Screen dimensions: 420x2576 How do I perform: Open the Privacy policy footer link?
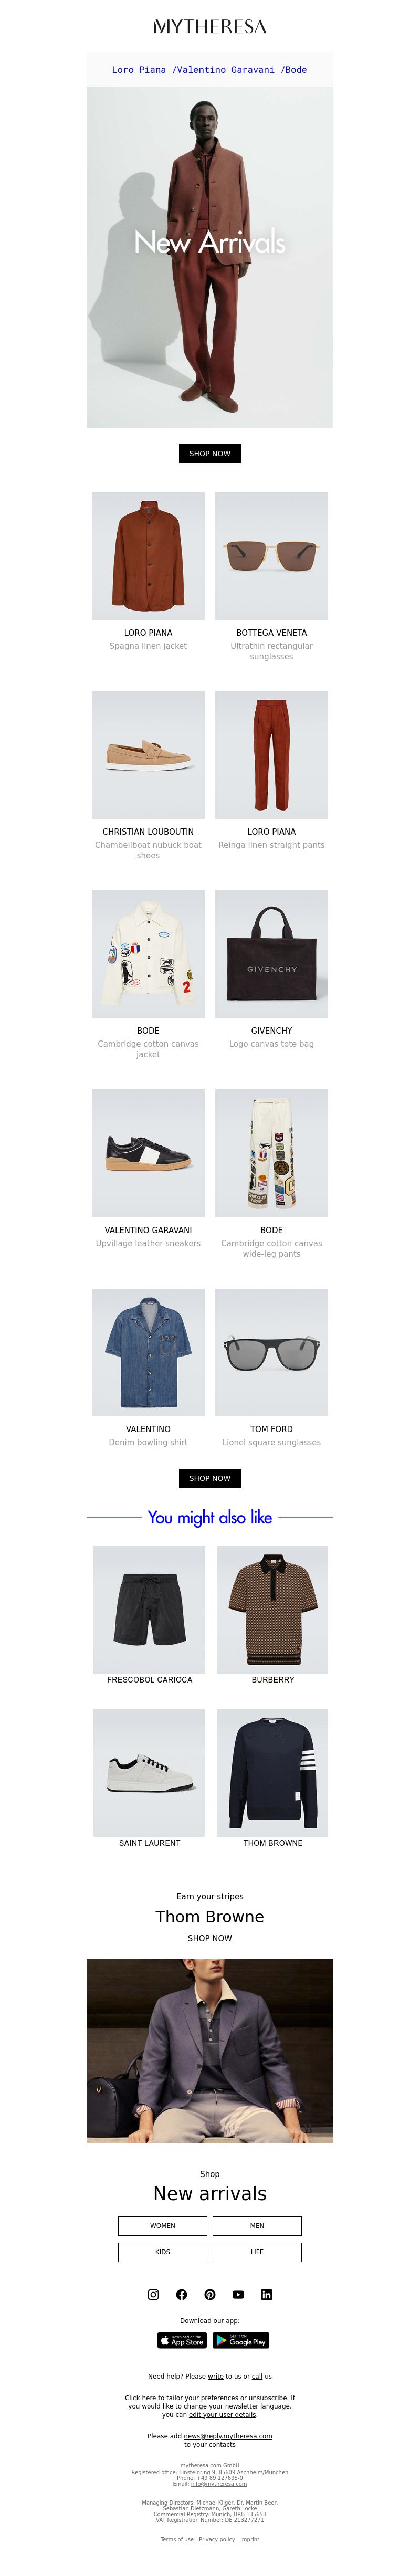click(x=217, y=2538)
